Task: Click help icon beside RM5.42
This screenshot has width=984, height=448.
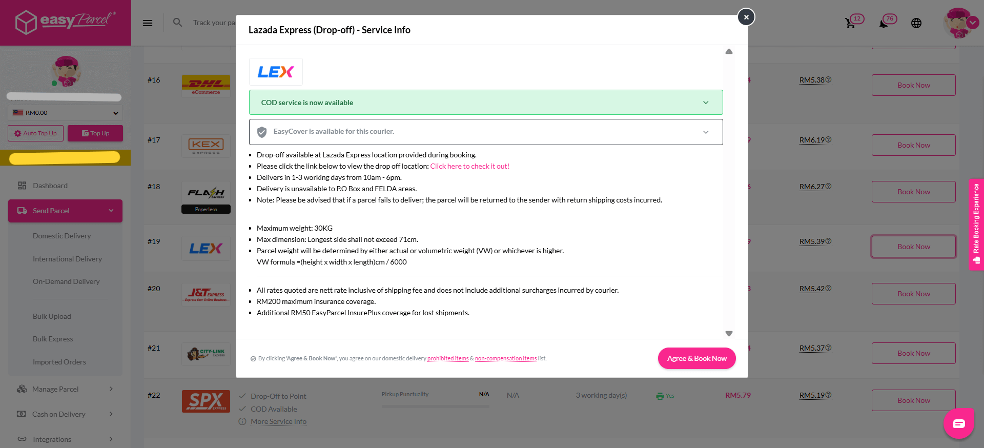Action: click(829, 289)
